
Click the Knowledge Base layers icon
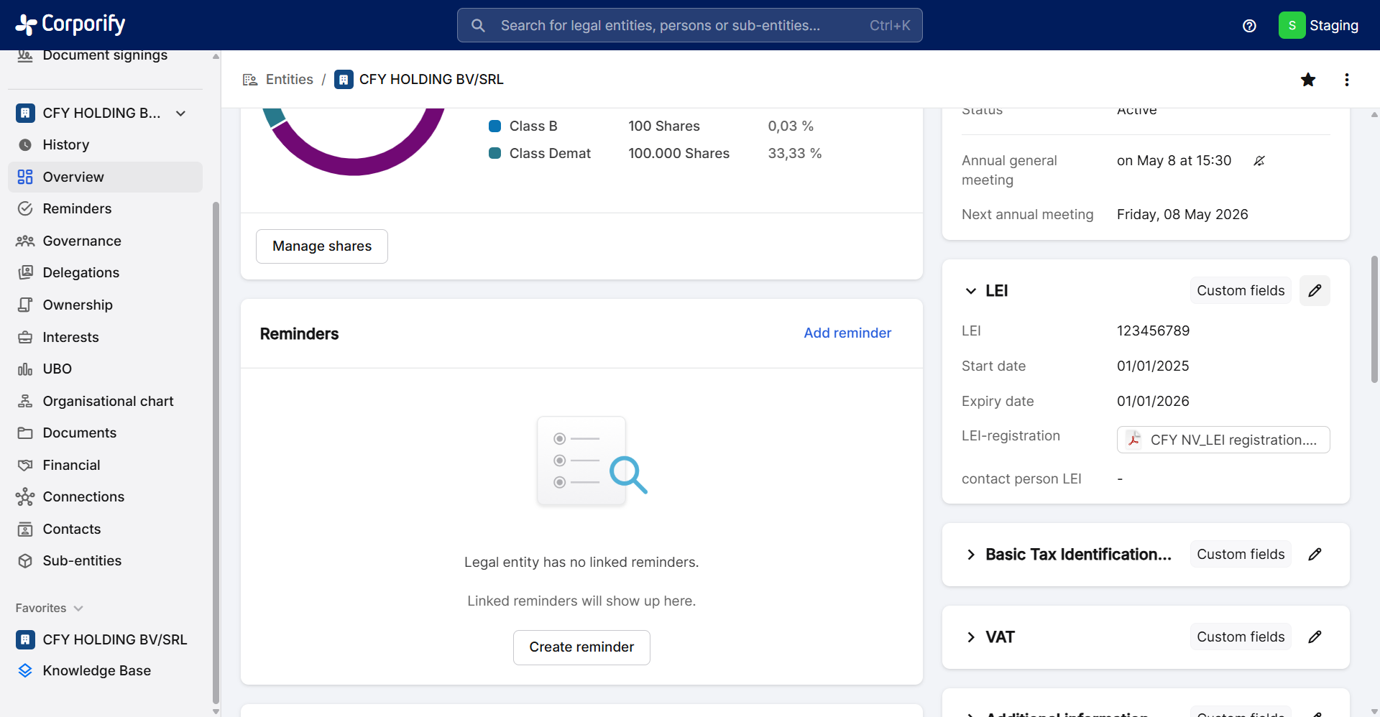tap(25, 670)
